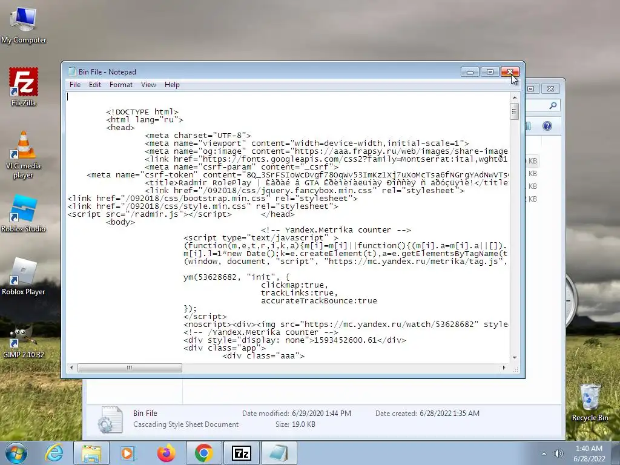Open the View menu in Notepad

click(149, 85)
